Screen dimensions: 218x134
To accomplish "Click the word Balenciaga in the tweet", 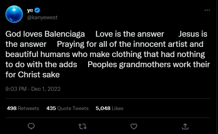I will [x=65, y=34].
